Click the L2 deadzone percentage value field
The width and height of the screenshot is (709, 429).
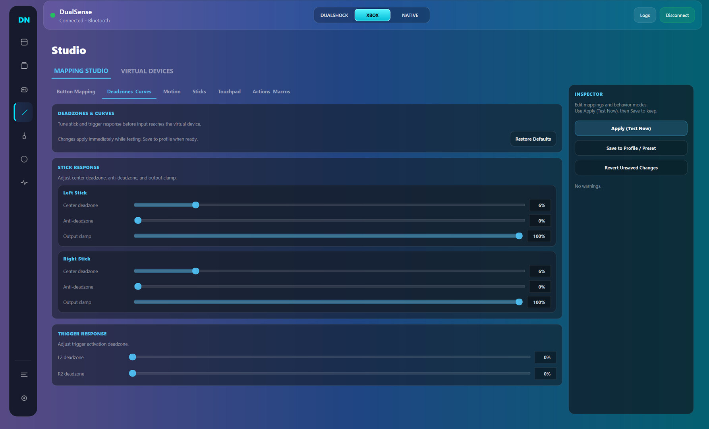545,357
